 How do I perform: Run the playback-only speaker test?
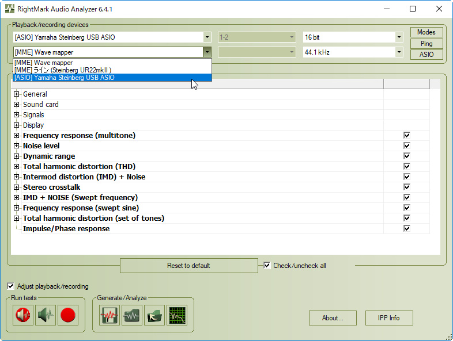click(46, 315)
